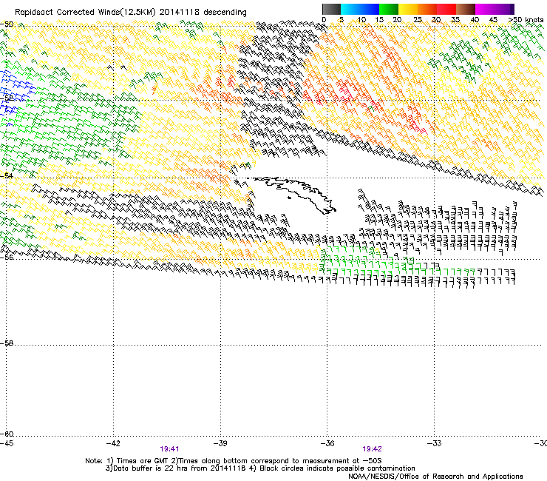Click the -54 latitude axis label
This screenshot has height=481, width=547.
tap(7, 175)
